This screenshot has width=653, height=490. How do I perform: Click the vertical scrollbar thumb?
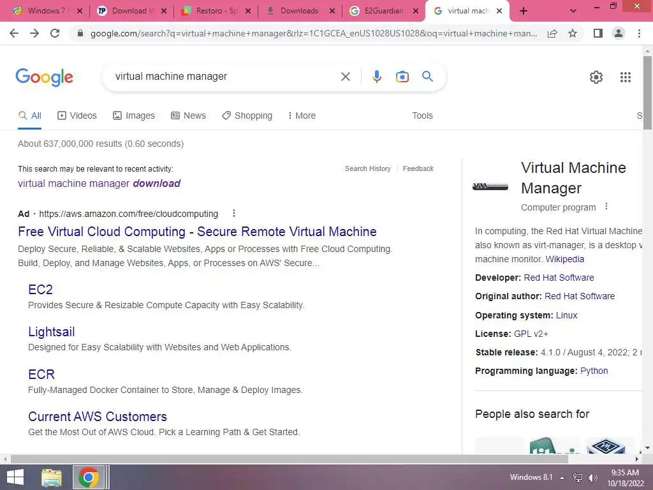(647, 93)
